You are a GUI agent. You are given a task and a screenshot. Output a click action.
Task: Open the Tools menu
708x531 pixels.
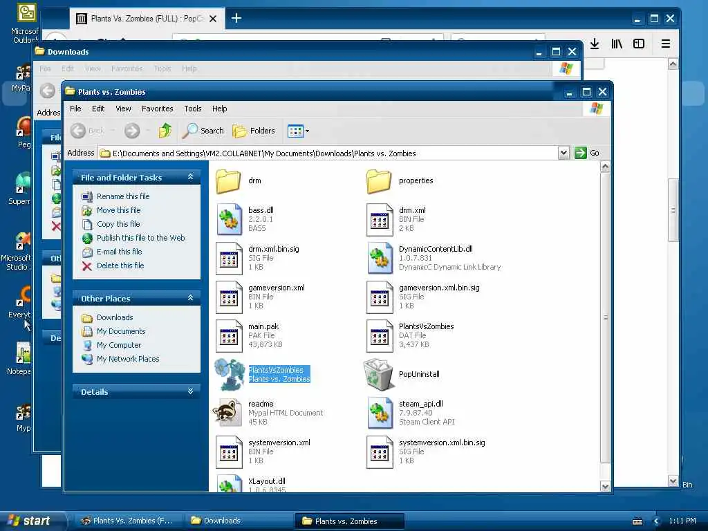[x=192, y=109]
